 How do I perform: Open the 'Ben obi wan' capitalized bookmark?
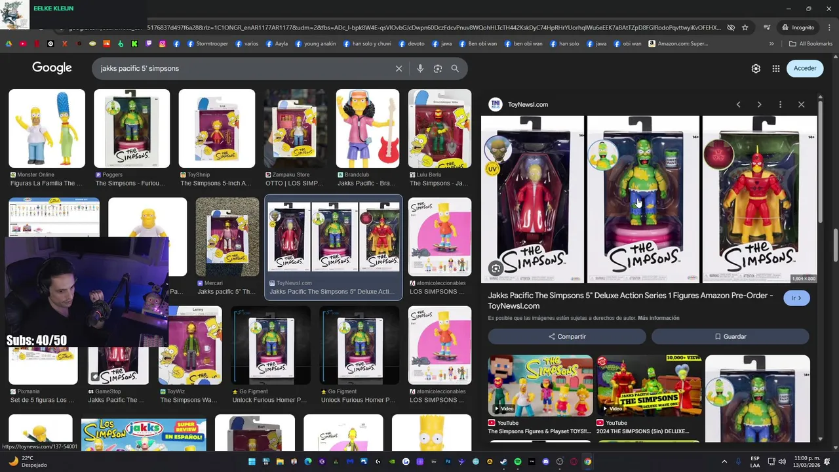click(478, 44)
